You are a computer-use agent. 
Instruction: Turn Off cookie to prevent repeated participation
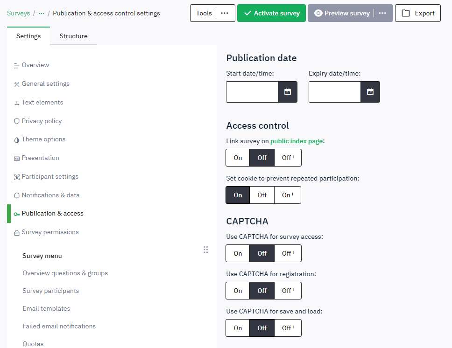coord(262,195)
